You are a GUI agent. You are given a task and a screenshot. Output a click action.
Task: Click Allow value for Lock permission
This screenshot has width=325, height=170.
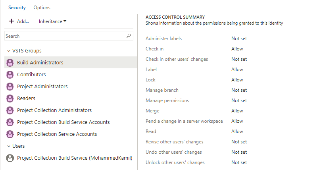(237, 80)
